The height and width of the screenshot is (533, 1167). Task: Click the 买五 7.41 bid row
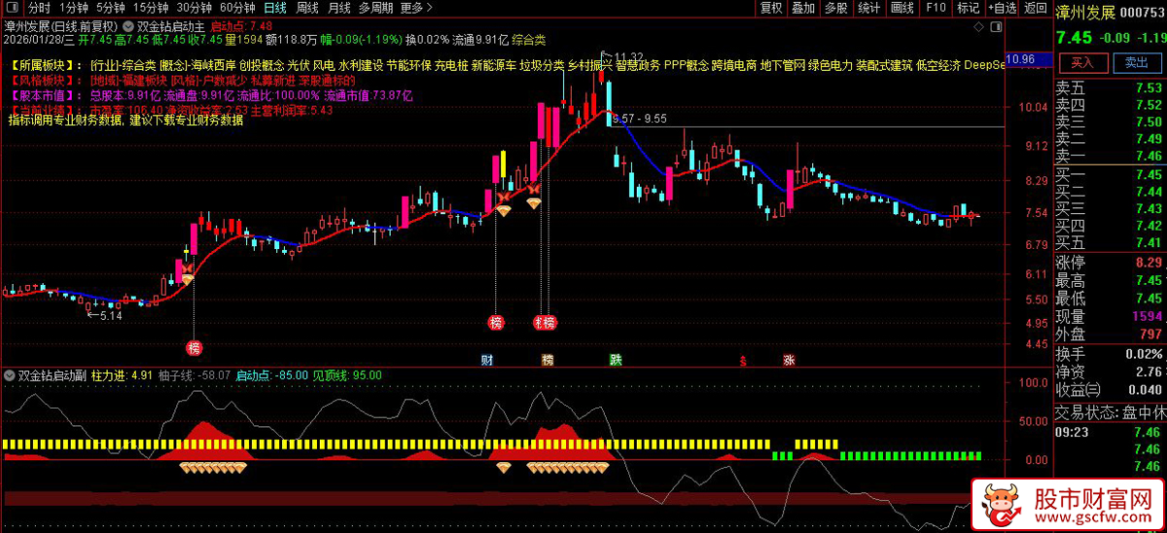pos(1110,242)
